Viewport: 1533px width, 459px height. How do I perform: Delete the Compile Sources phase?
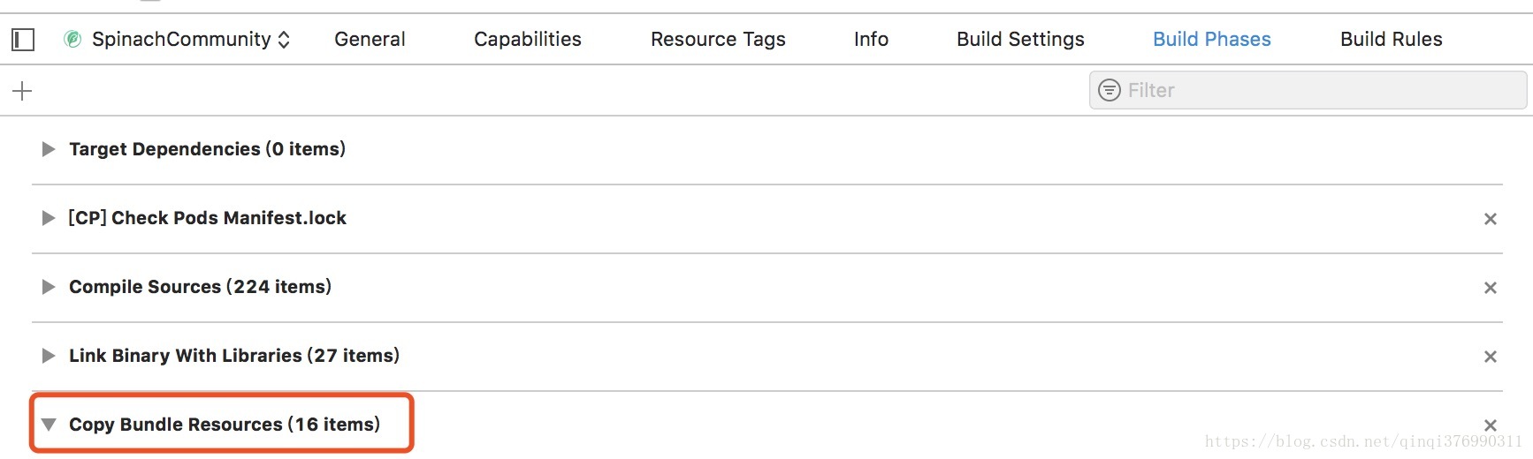point(1490,288)
